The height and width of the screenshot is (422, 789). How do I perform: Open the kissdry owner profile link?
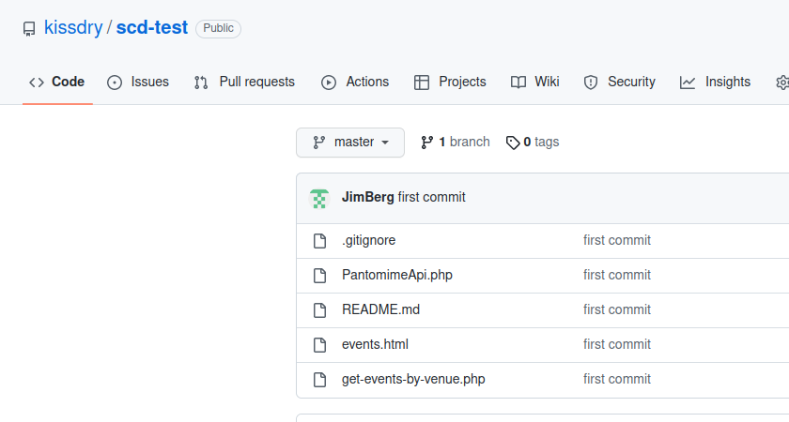tap(73, 28)
